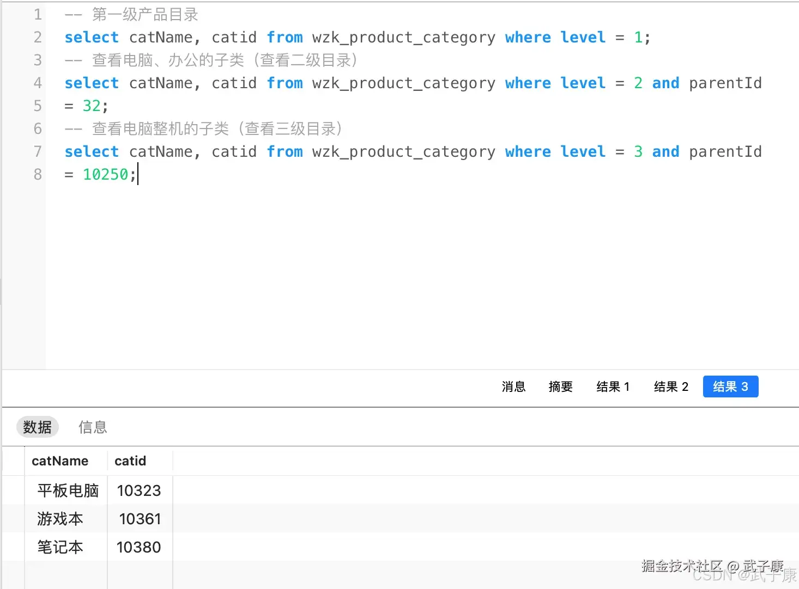Switch to the 信息 view
Screen dimensions: 799x589
(93, 427)
